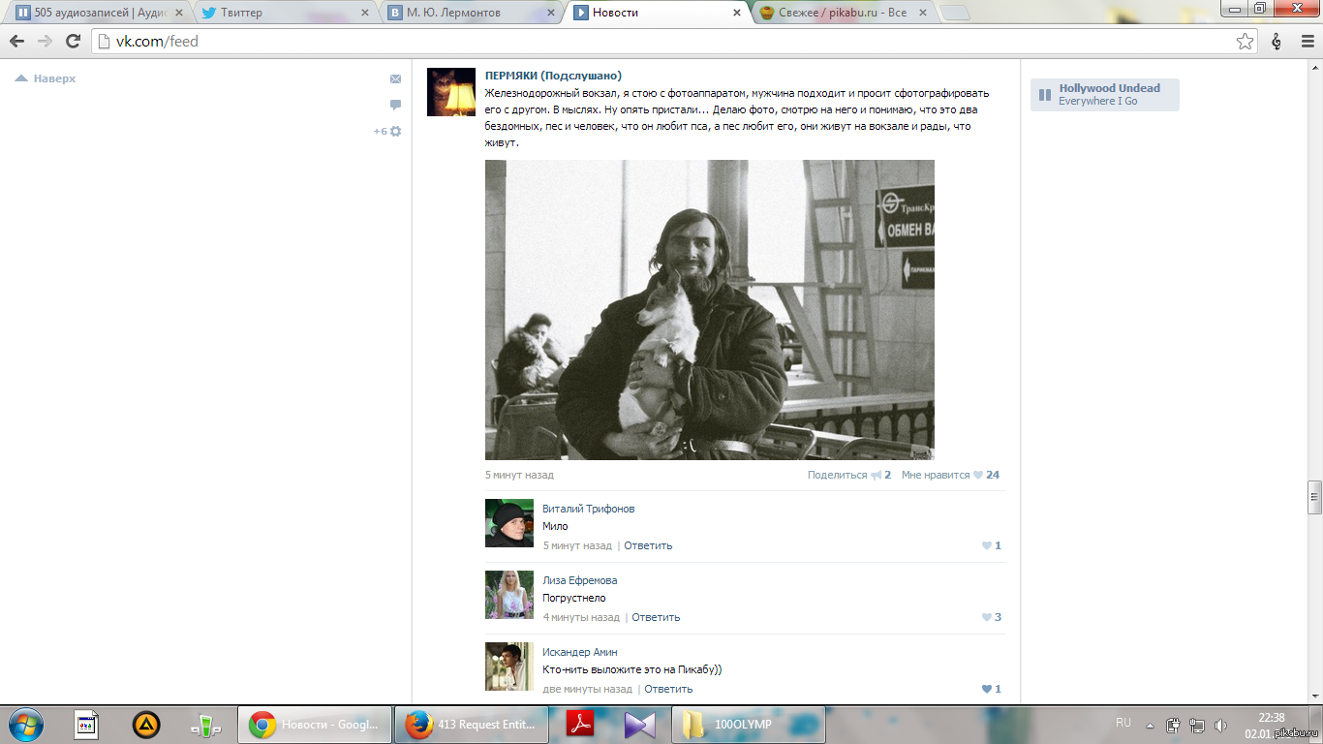The width and height of the screenshot is (1323, 744).
Task: Reload the page with refresh button
Action: [73, 42]
